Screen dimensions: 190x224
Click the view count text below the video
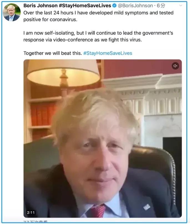point(36,222)
